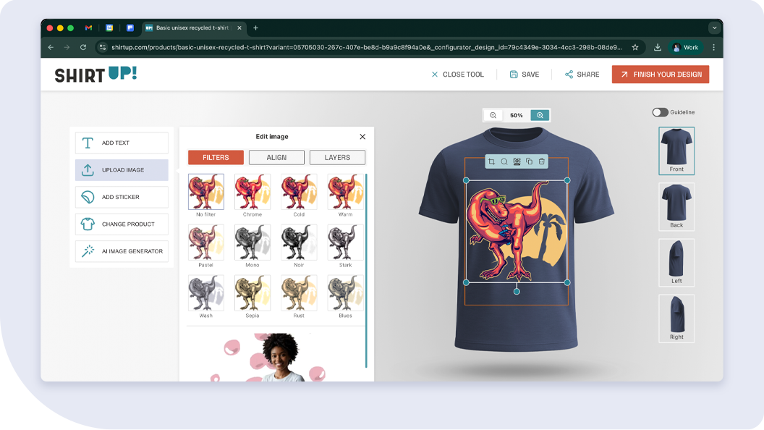Screen dimensions: 764x430
Task: Click the magnifier icon in the image toolbar
Action: coord(504,161)
